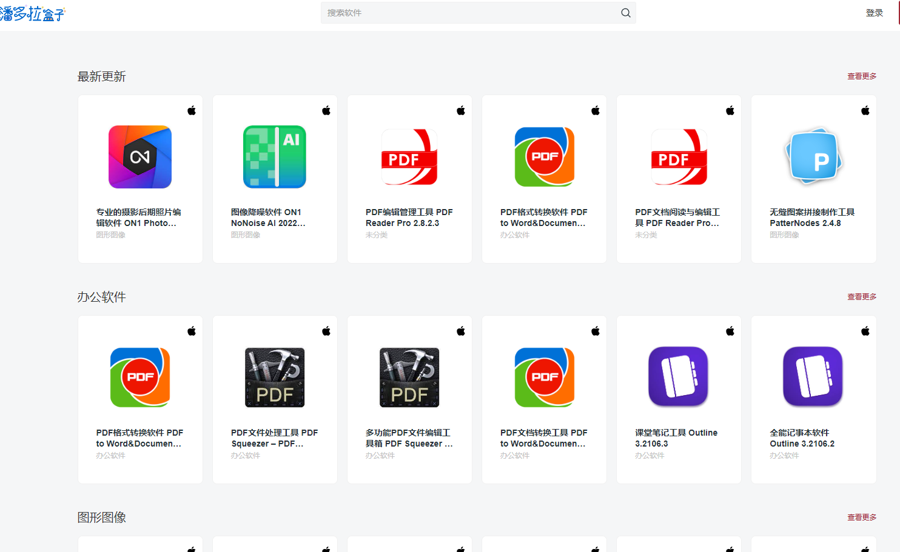The height and width of the screenshot is (552, 900).
Task: Click Apple badge on PDF文档阅读与编辑工具 card
Action: click(x=730, y=110)
